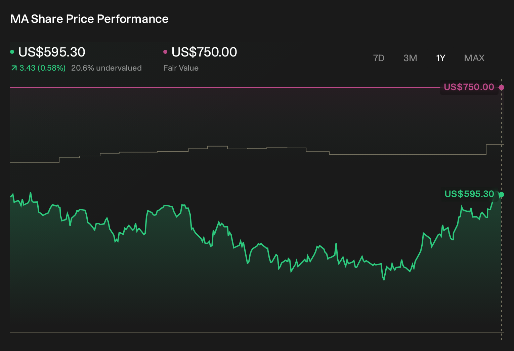Click the 20.6% undervalued text
This screenshot has height=351, width=514.
tap(106, 68)
